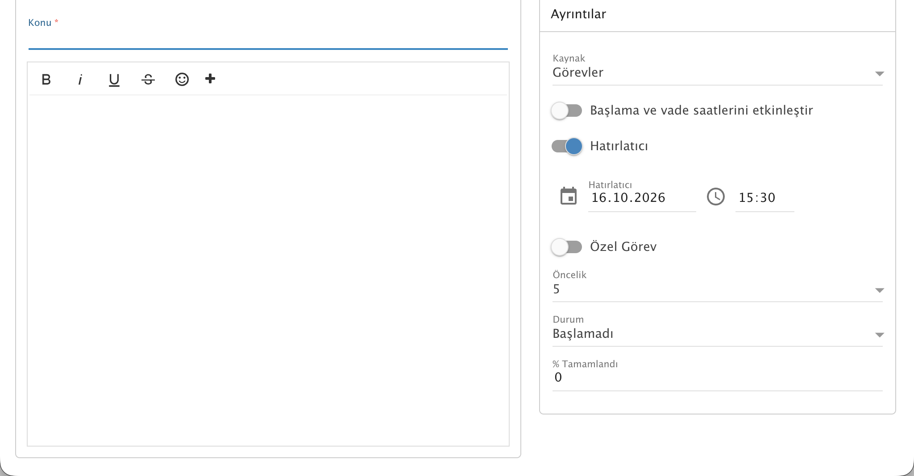914x476 pixels.
Task: Click the Ayrıntılar panel heading
Action: click(578, 14)
